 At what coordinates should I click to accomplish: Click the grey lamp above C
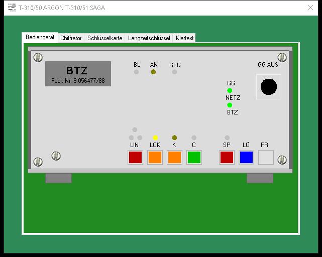coord(194,138)
